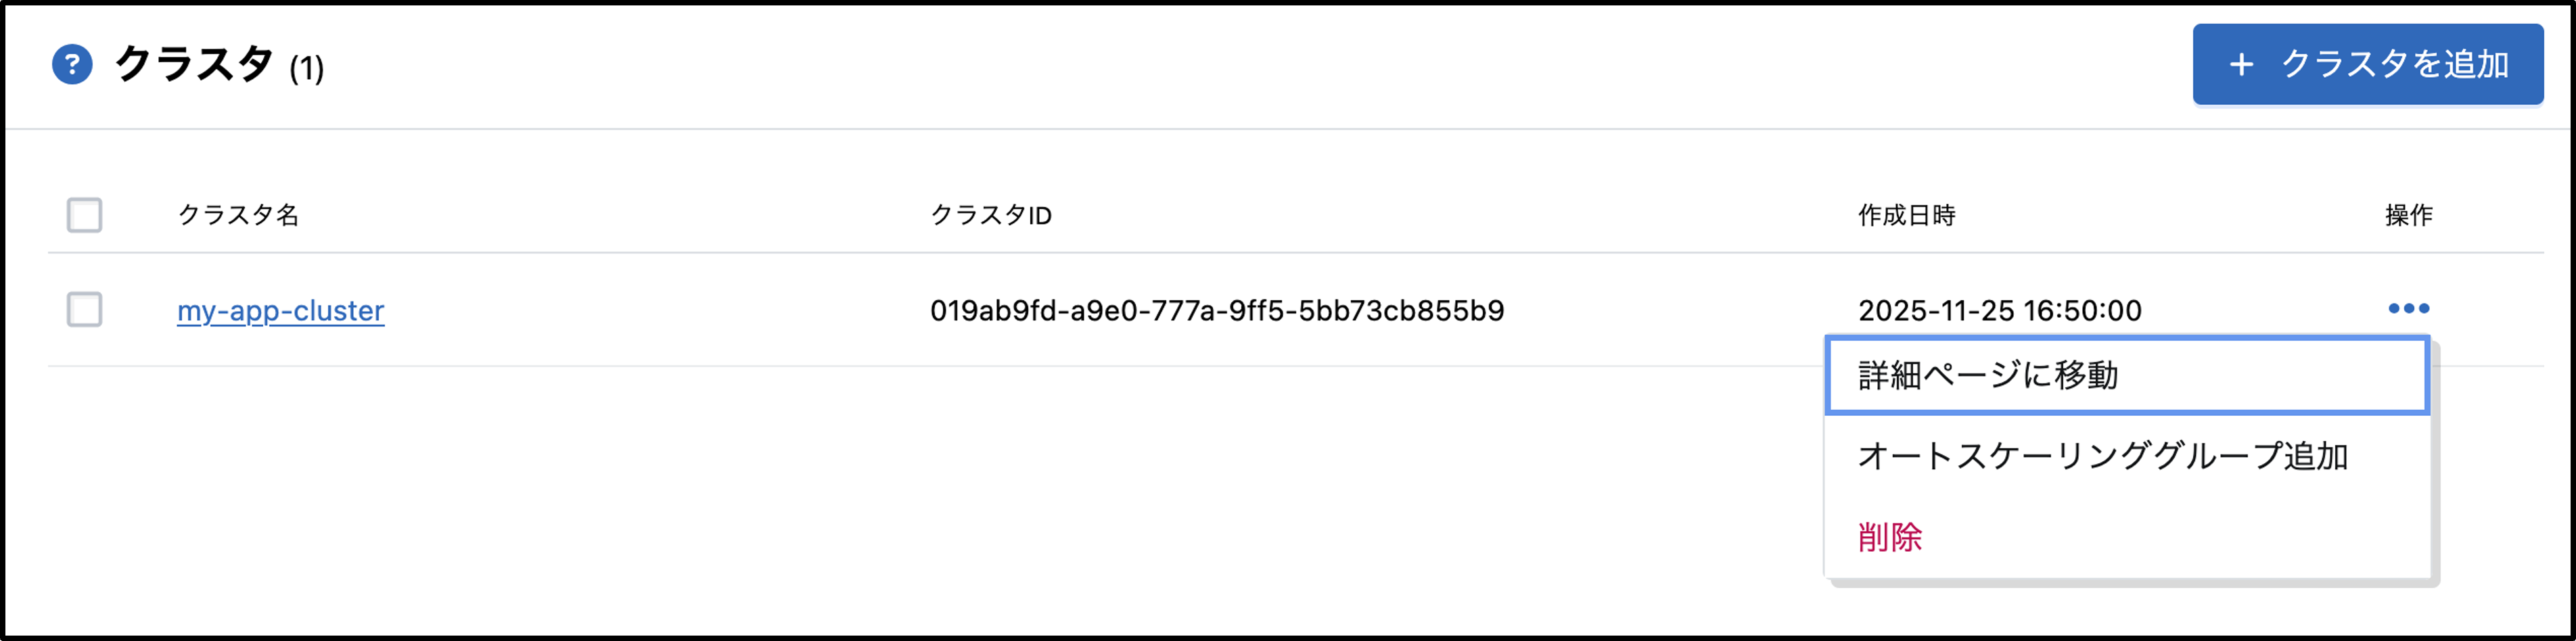Click the red 削除 menu option

coord(1889,538)
